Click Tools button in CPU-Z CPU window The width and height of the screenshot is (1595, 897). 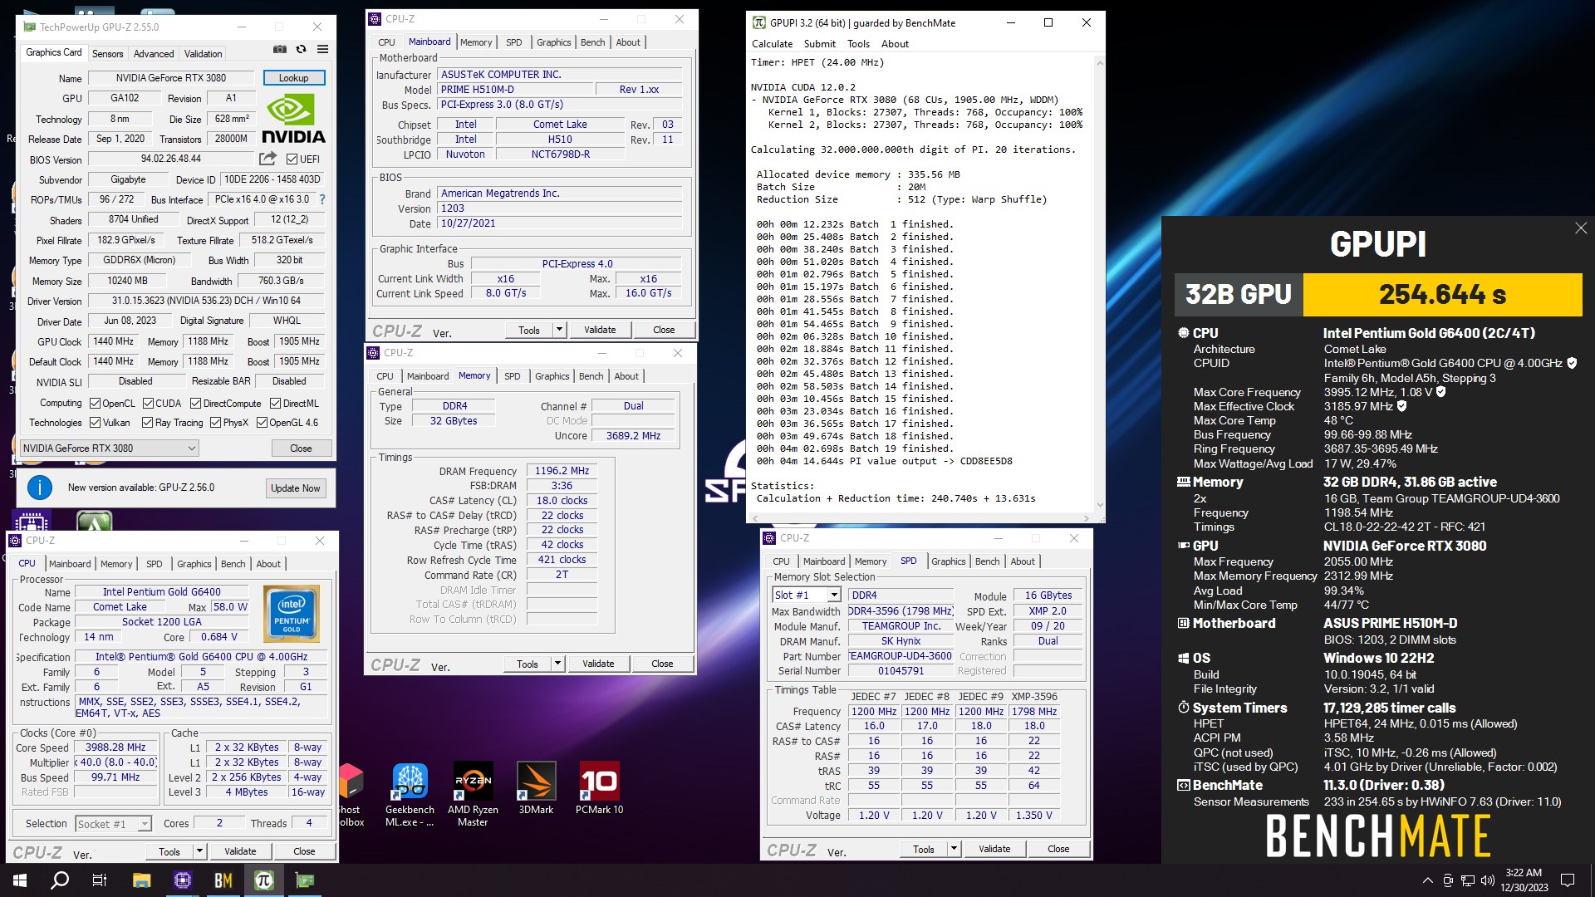click(169, 851)
